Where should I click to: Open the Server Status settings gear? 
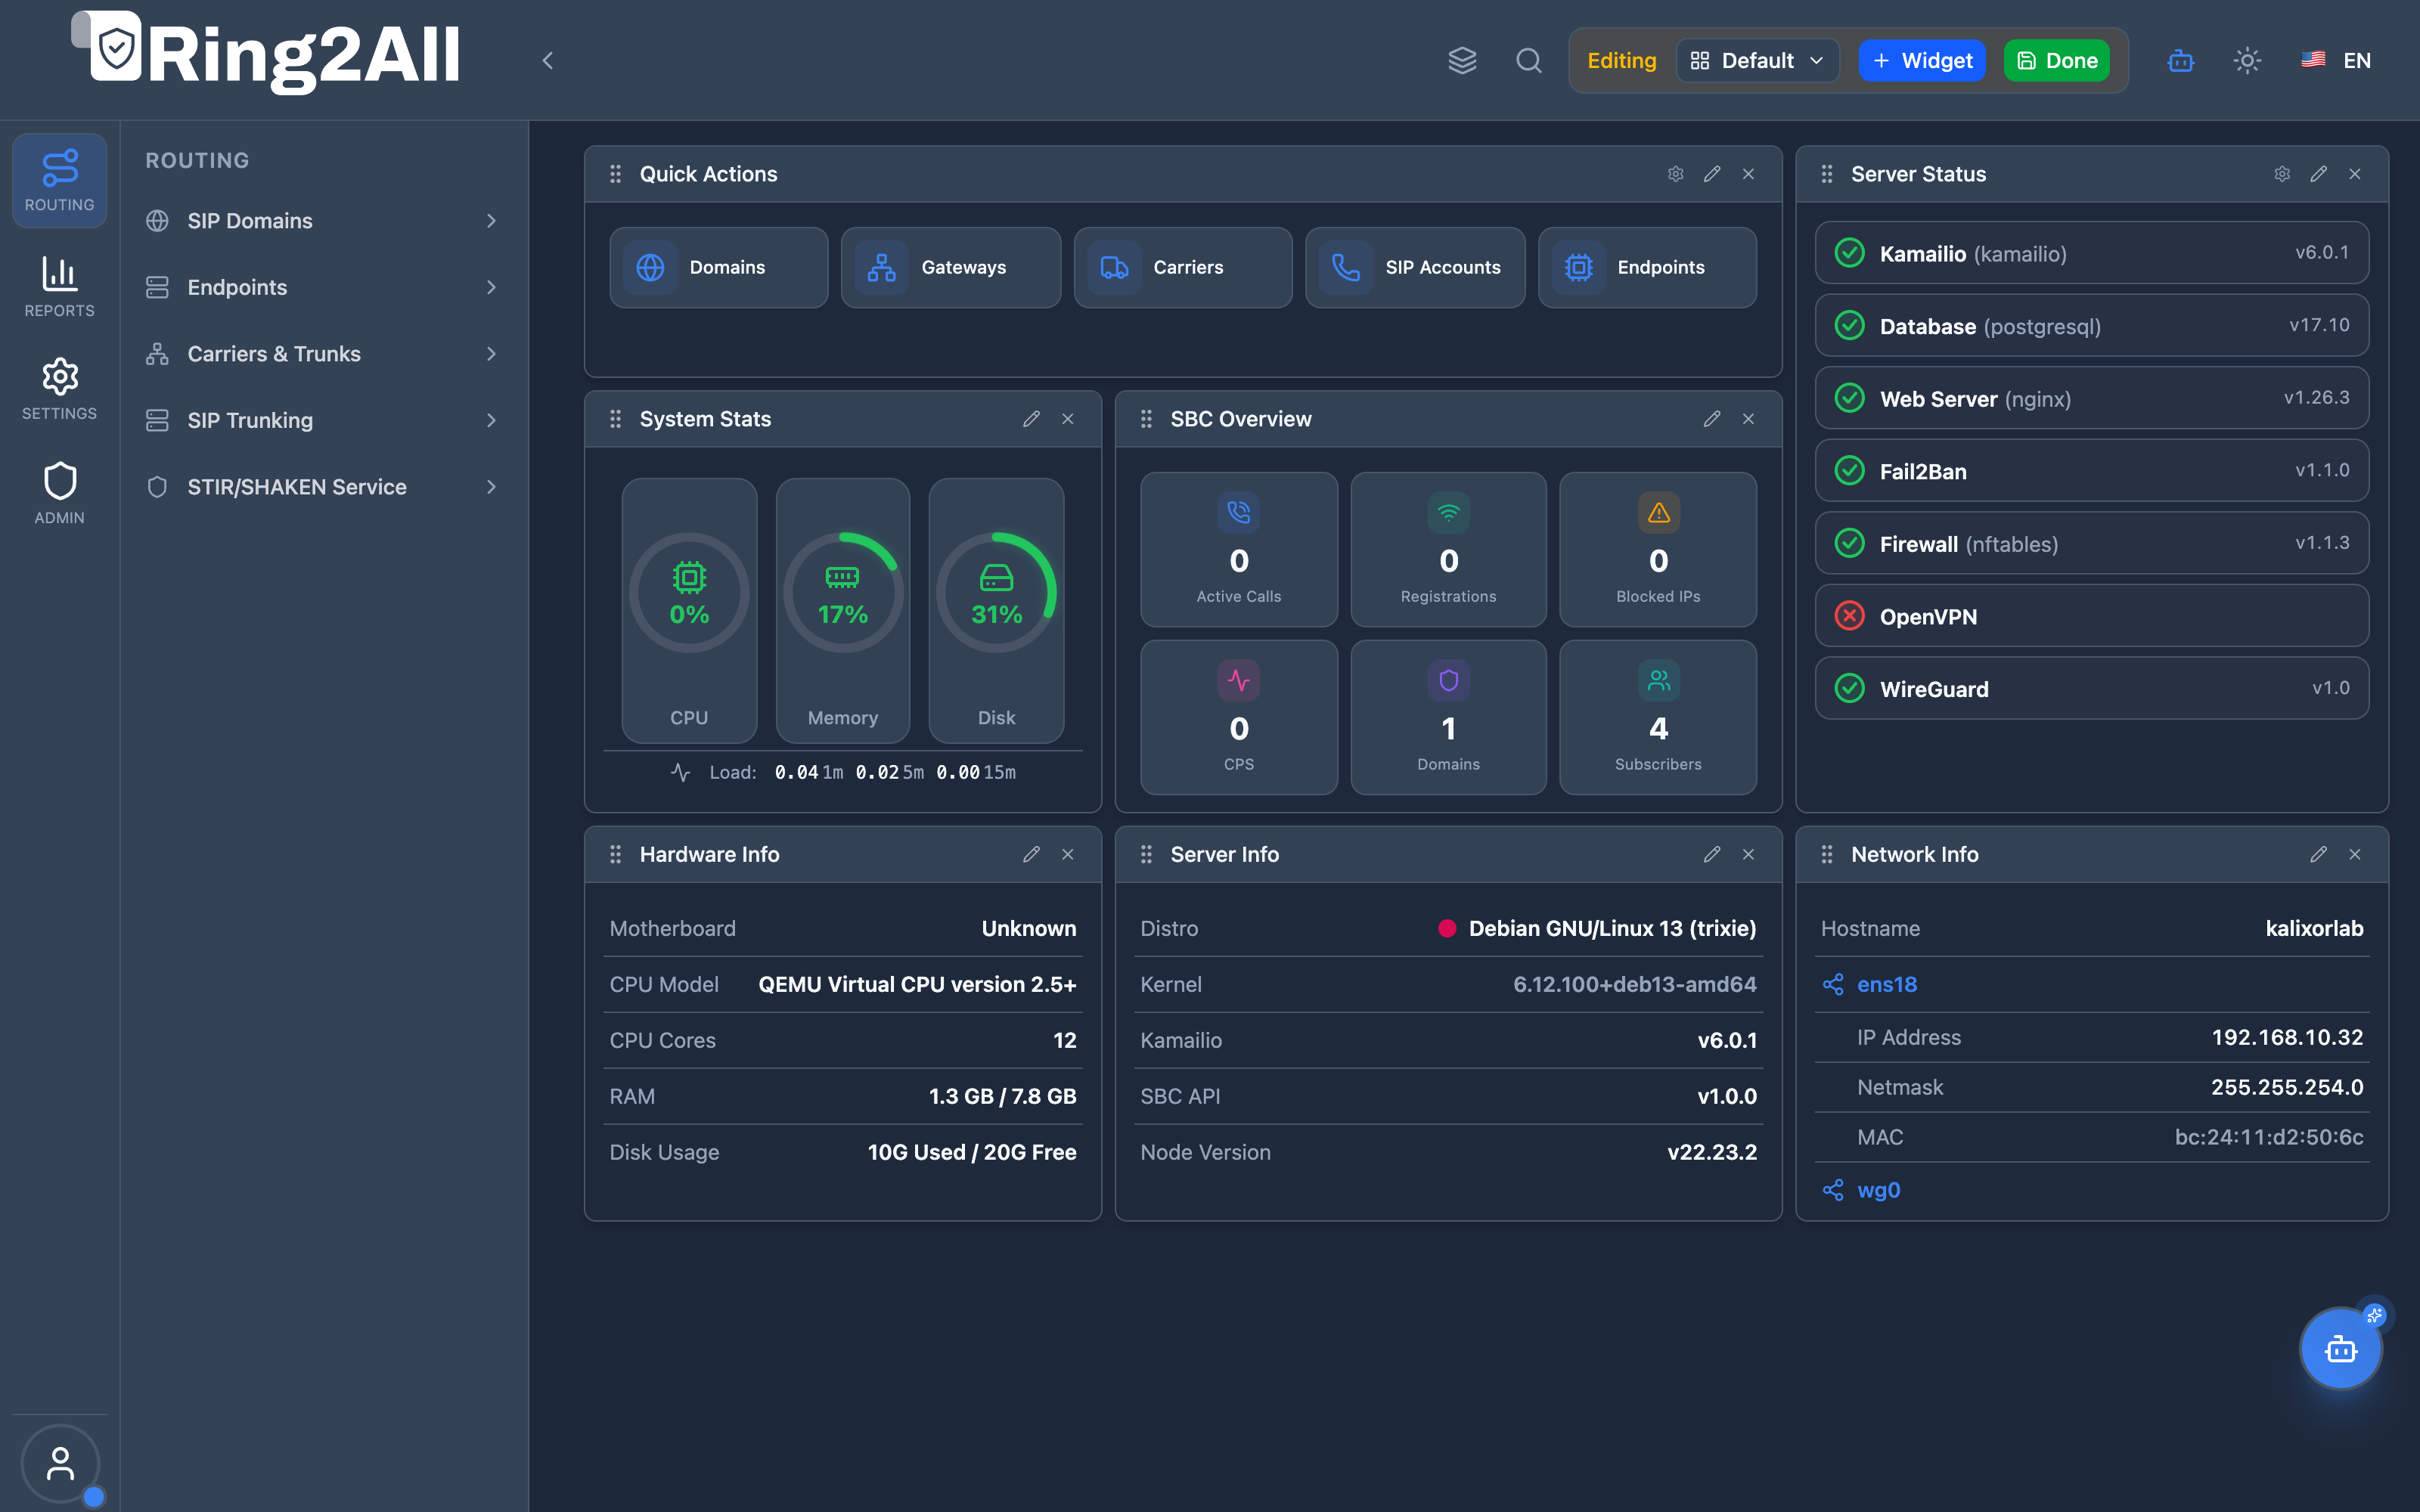pyautogui.click(x=2282, y=174)
